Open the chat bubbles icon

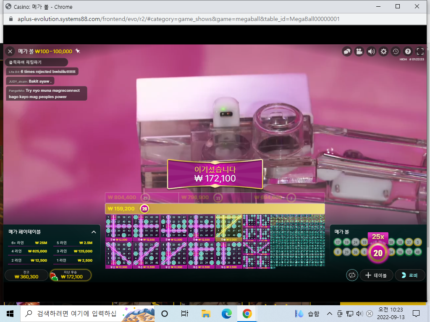coord(347,52)
